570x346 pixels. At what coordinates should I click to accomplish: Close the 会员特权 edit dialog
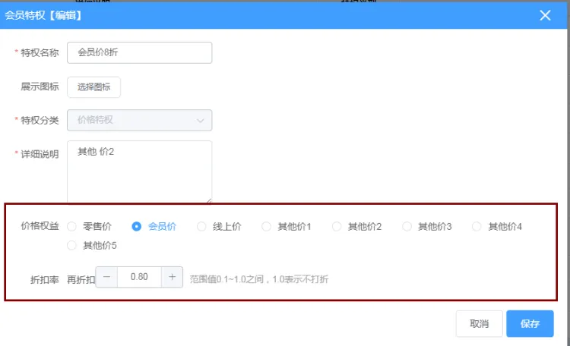pyautogui.click(x=545, y=15)
